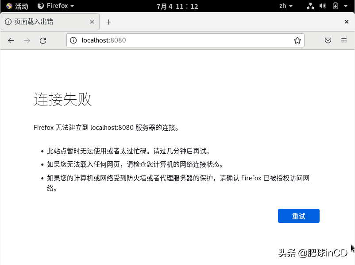Click the activities logo icon beside 活动

click(x=9, y=6)
